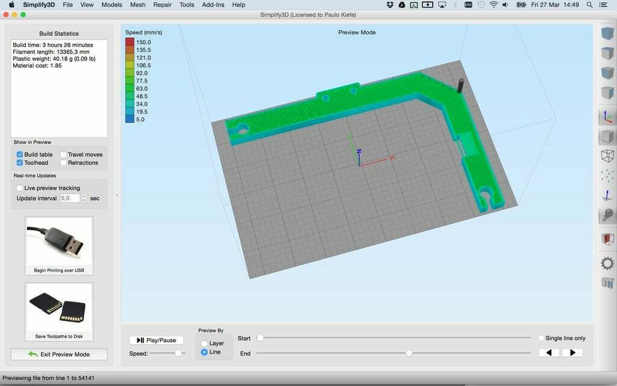
Task: Open the Repair menu
Action: click(163, 5)
